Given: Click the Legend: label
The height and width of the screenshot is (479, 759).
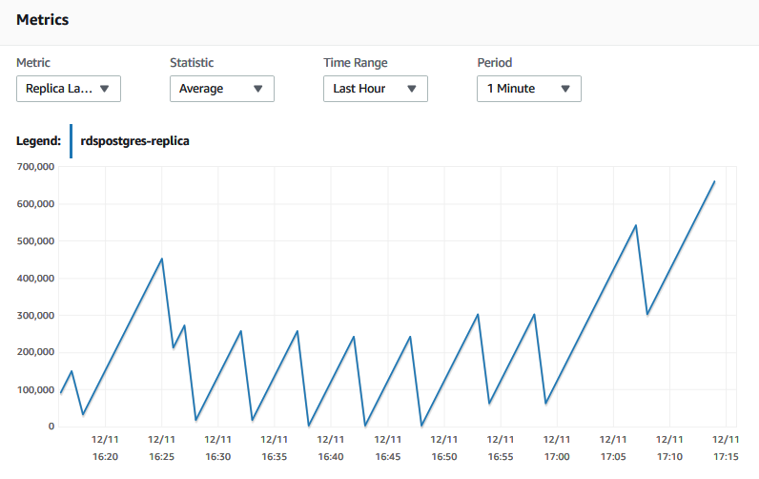Looking at the screenshot, I should (39, 141).
